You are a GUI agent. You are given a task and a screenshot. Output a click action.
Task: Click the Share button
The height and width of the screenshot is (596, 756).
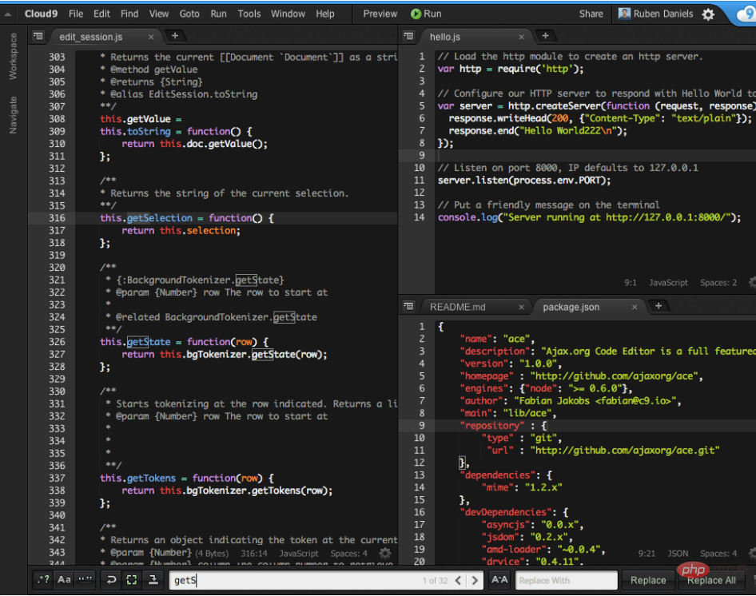coord(591,14)
